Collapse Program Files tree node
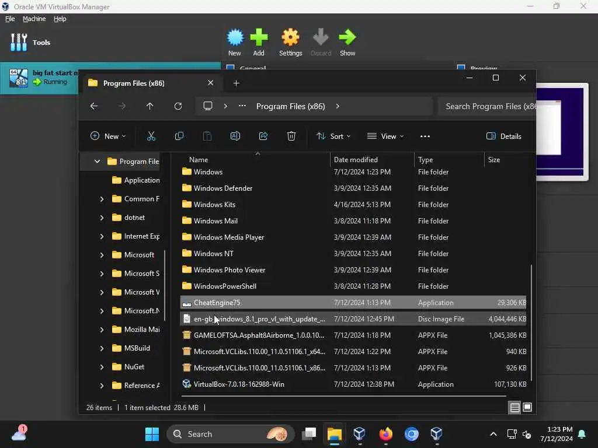The image size is (598, 448). (x=98, y=162)
